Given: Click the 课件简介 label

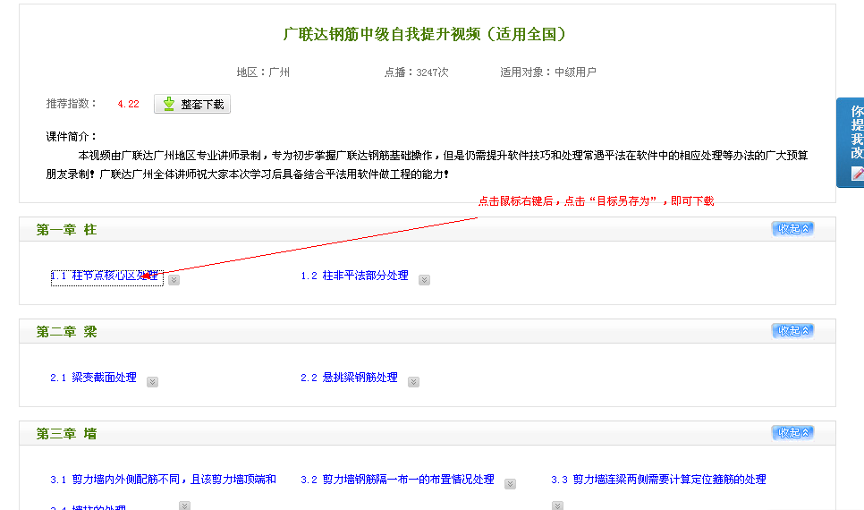Looking at the screenshot, I should (x=72, y=137).
